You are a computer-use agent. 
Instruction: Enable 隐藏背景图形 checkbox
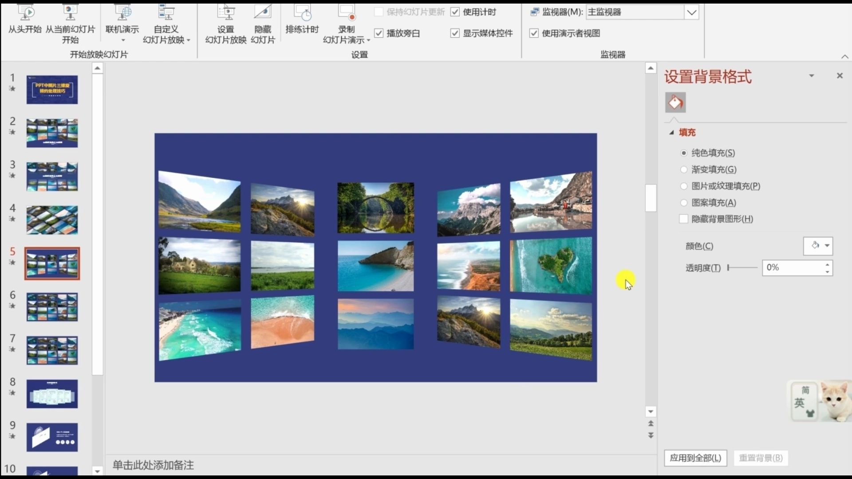pyautogui.click(x=684, y=219)
